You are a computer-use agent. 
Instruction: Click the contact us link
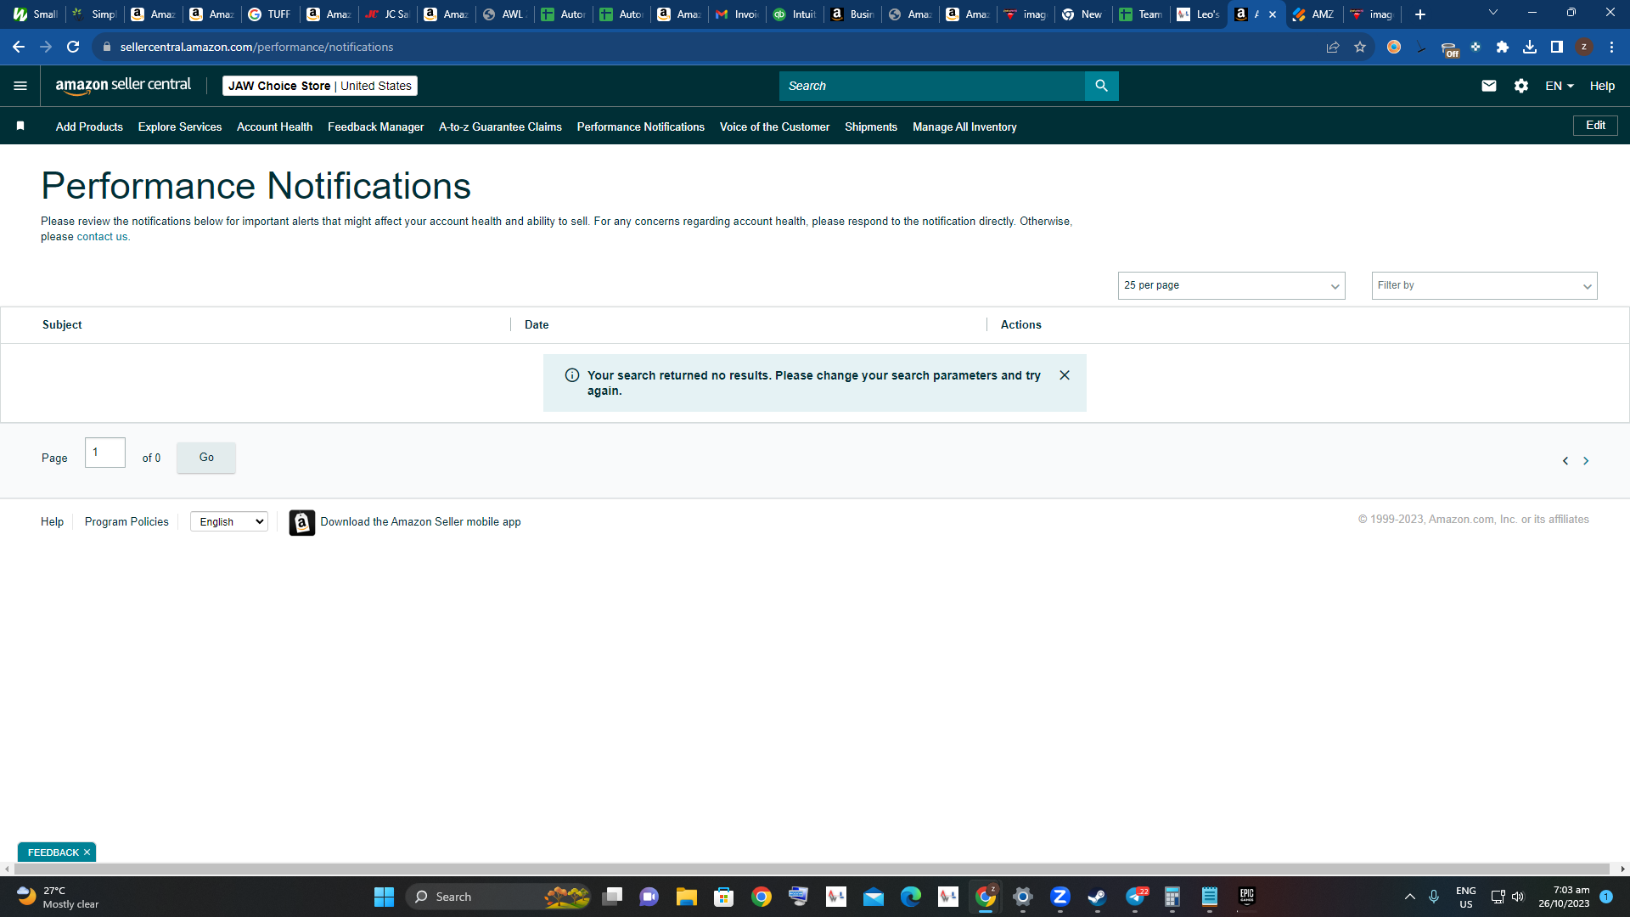[102, 237]
